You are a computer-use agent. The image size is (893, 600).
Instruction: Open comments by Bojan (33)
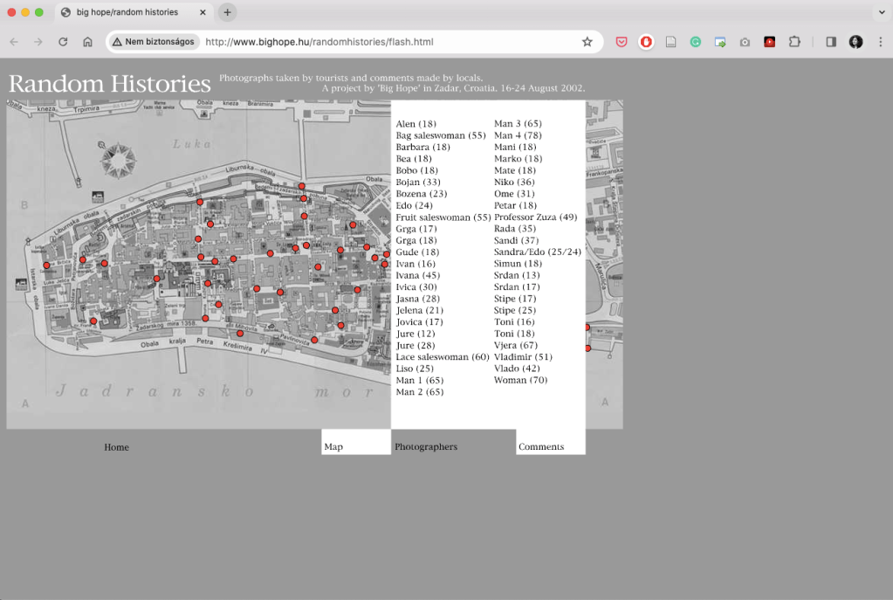tap(418, 182)
